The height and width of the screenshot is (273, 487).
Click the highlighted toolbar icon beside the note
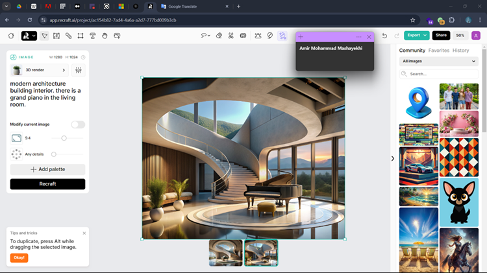point(282,36)
